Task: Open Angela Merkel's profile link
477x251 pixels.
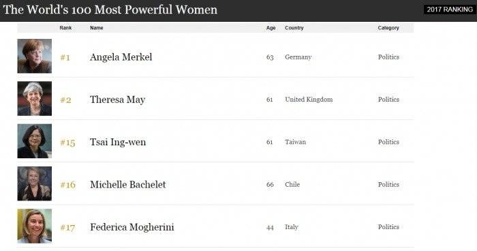Action: [121, 57]
